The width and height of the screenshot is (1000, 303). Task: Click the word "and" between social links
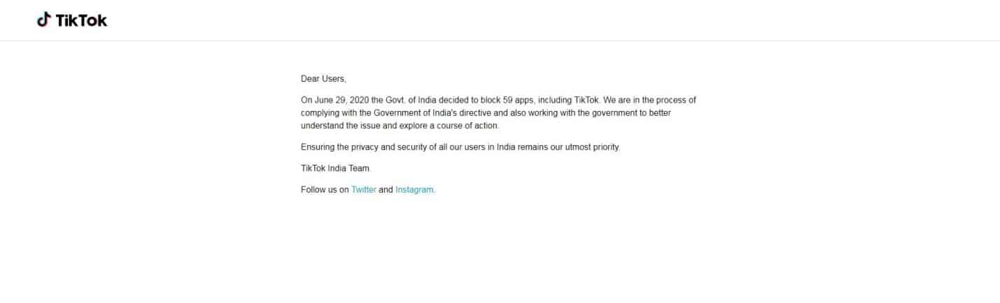386,189
